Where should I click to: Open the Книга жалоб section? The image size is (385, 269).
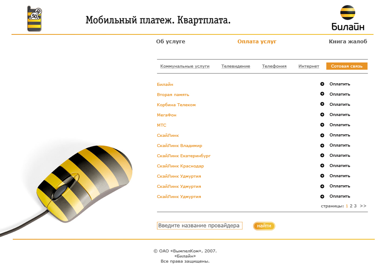pos(348,41)
